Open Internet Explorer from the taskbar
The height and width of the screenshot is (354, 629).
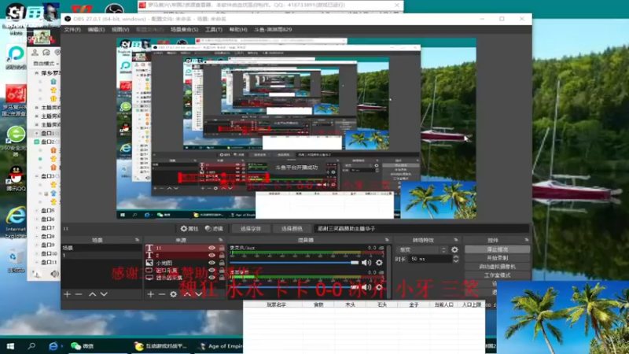(x=53, y=345)
